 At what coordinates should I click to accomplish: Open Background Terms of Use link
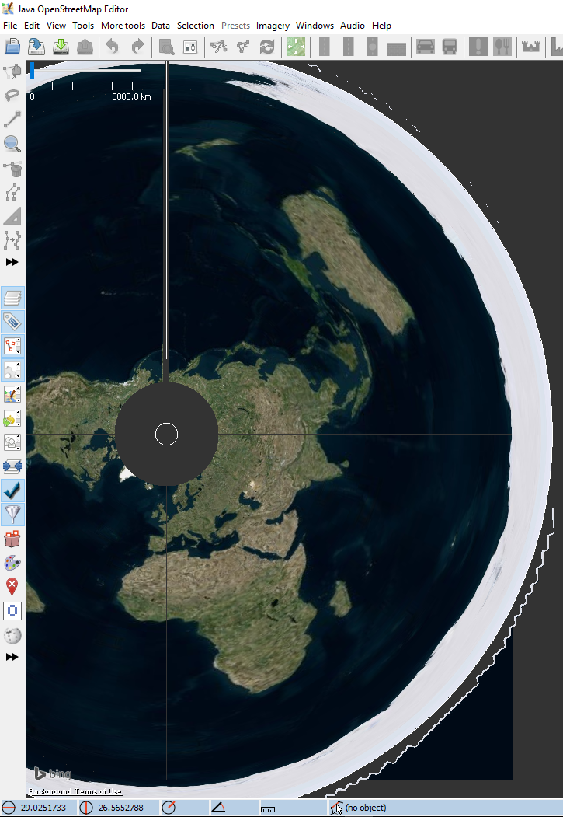(x=75, y=791)
